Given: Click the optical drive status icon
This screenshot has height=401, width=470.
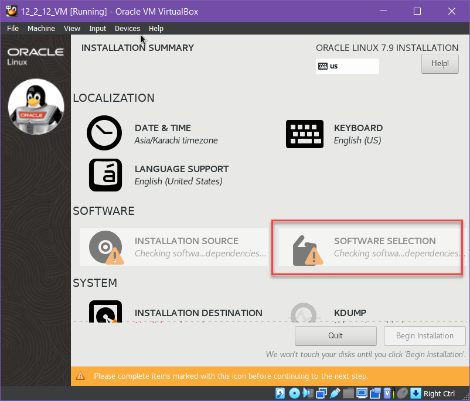Looking at the screenshot, I should tap(295, 393).
